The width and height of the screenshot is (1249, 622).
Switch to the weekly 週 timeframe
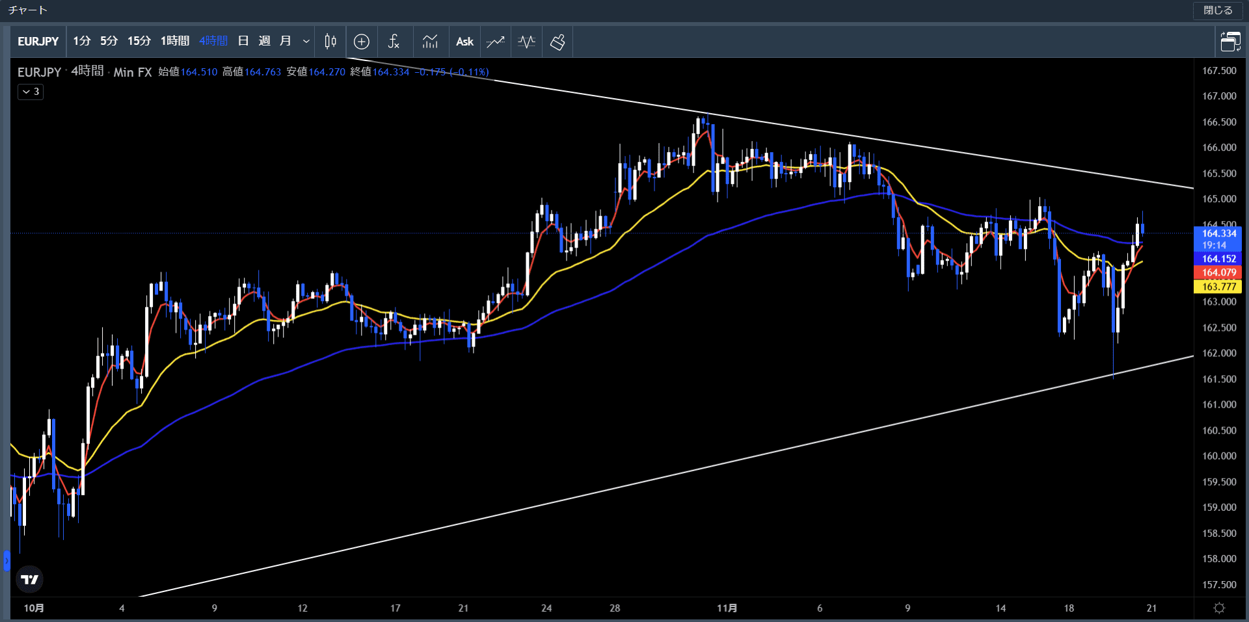(x=264, y=41)
